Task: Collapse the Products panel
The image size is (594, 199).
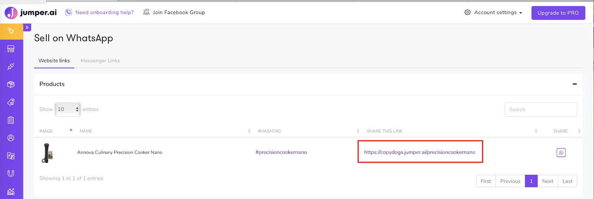Action: click(x=575, y=84)
